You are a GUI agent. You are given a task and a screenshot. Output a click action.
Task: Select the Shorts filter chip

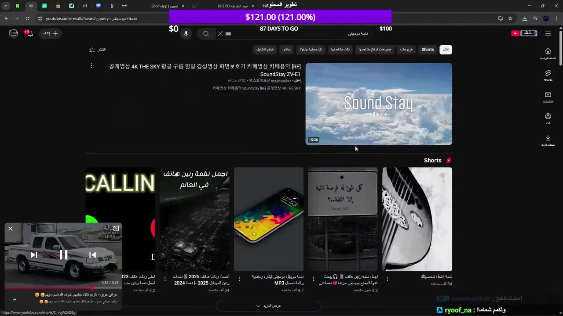point(428,50)
